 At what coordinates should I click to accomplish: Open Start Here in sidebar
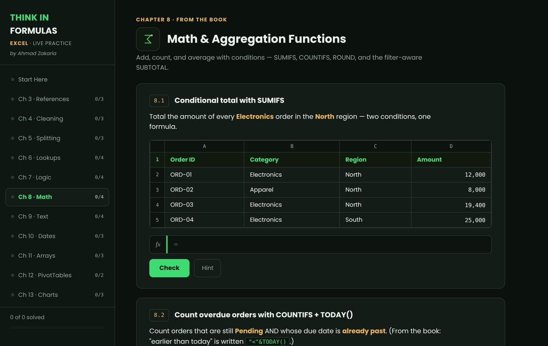coord(57,79)
